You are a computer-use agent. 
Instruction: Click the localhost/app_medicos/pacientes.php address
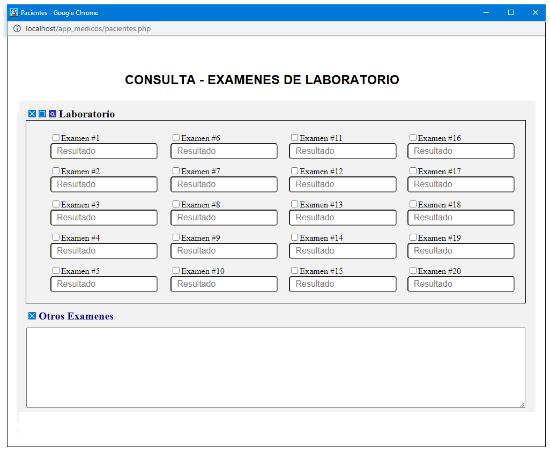click(88, 29)
